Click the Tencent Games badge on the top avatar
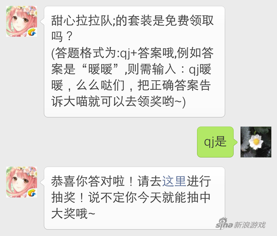The height and width of the screenshot is (236, 277). (x=32, y=32)
